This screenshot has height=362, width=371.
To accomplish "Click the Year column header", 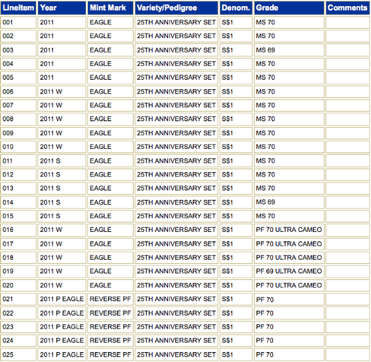I will coord(62,8).
